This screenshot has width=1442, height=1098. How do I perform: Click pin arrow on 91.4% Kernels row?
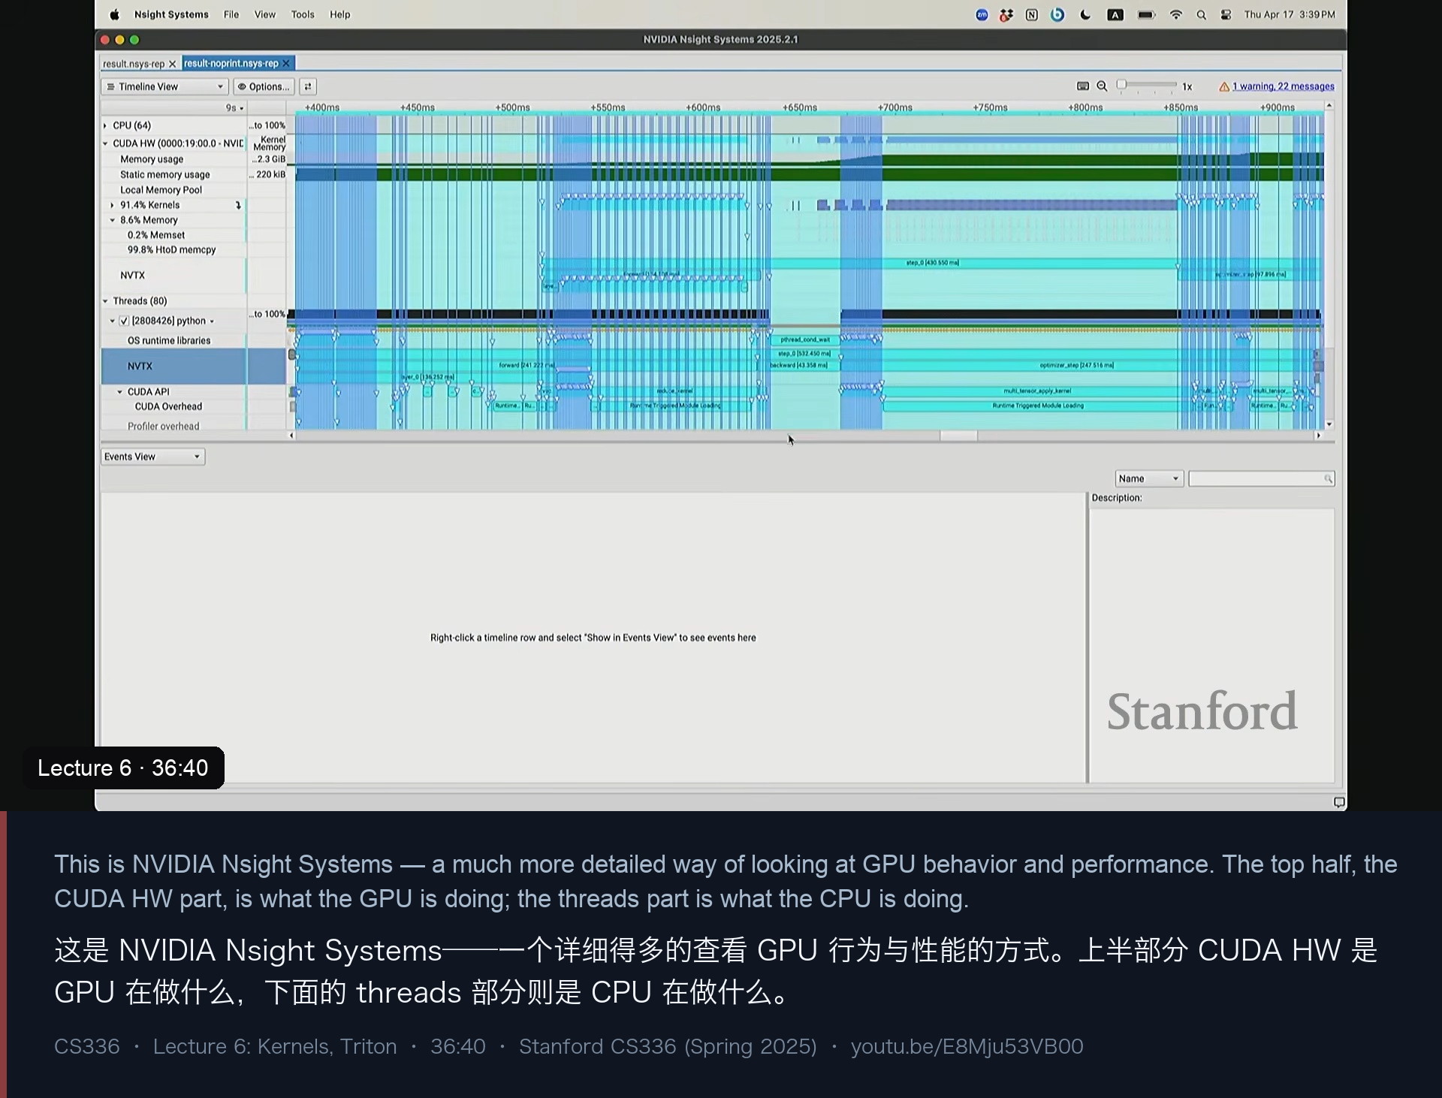(238, 205)
